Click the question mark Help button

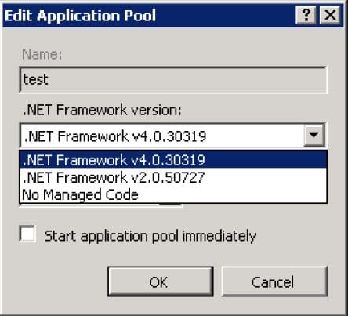306,15
